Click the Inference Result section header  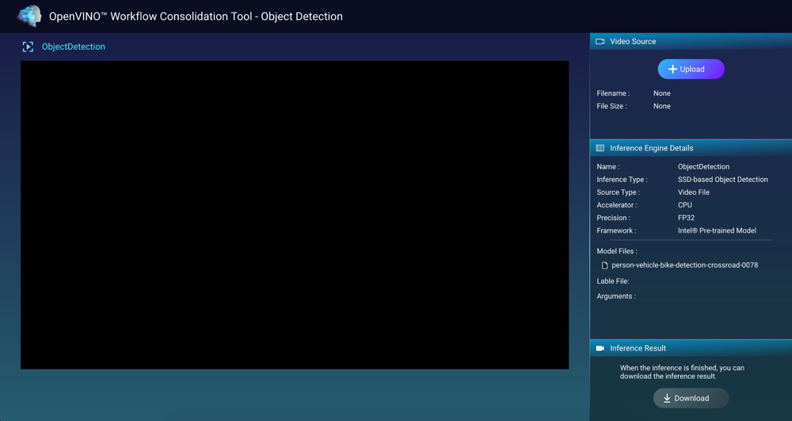tap(638, 348)
